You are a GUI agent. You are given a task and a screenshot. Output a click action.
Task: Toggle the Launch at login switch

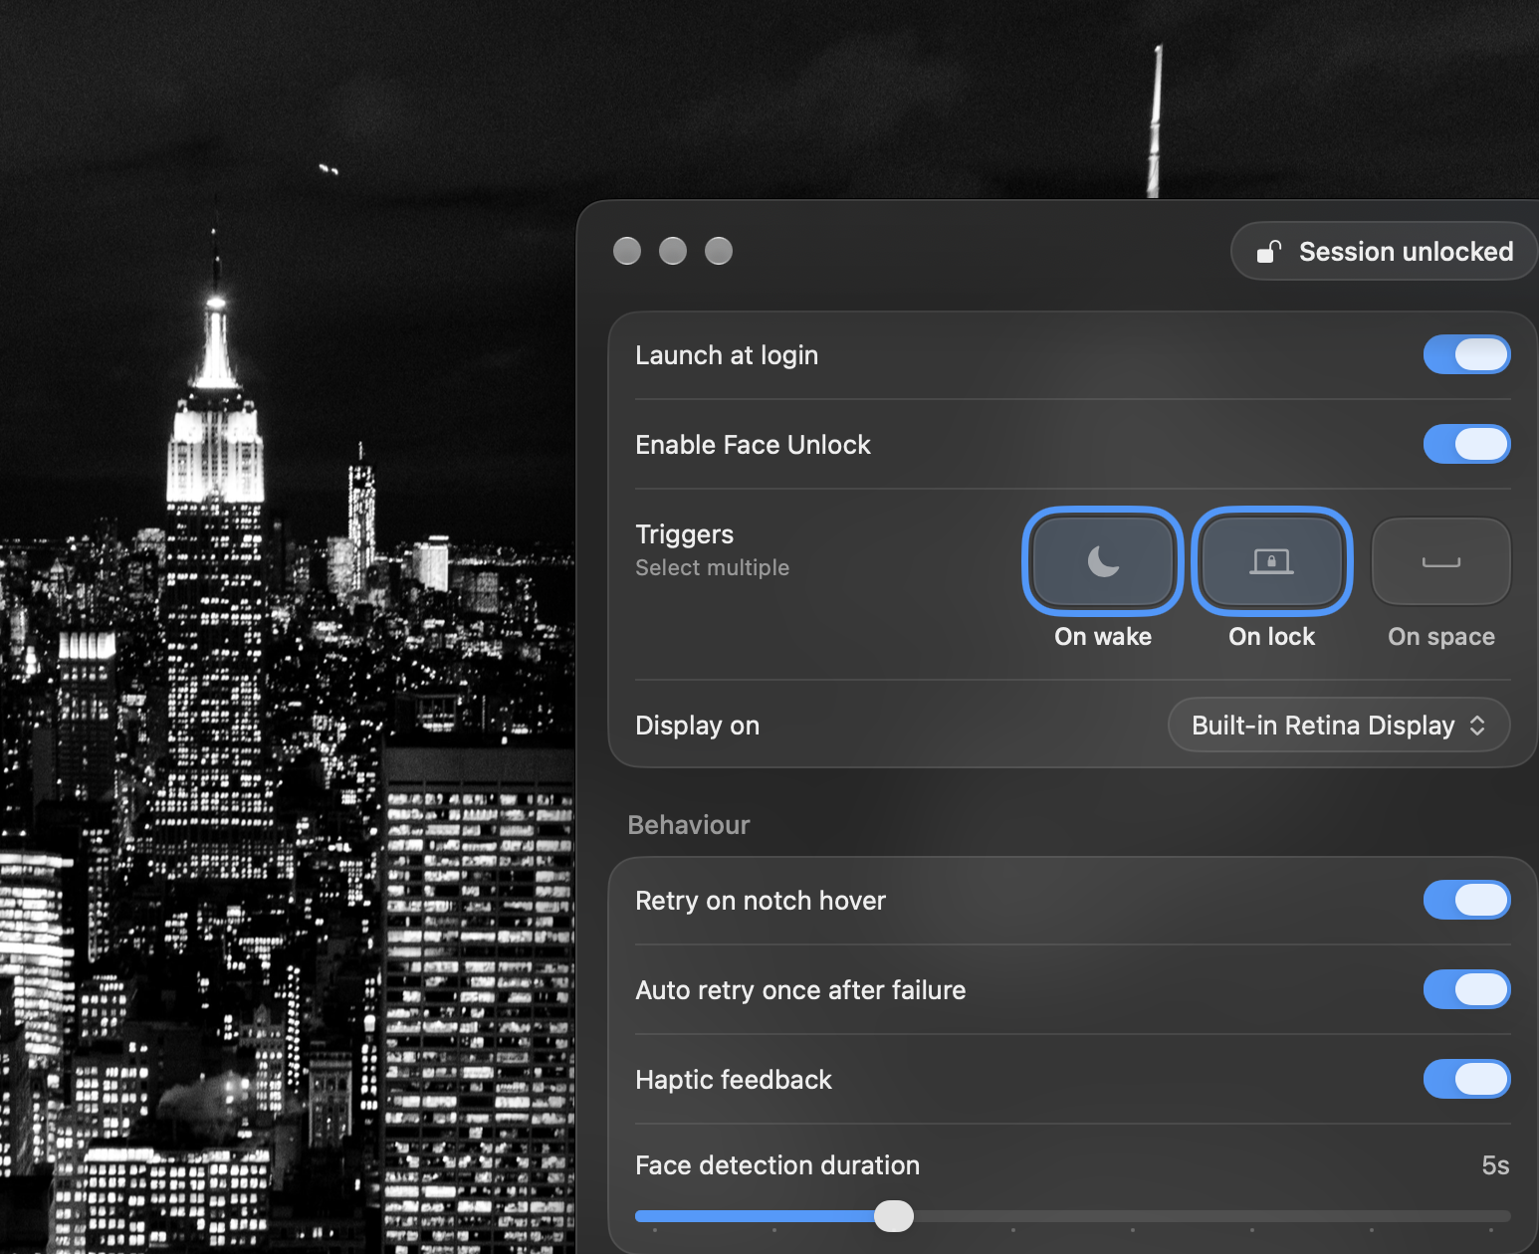(x=1467, y=354)
